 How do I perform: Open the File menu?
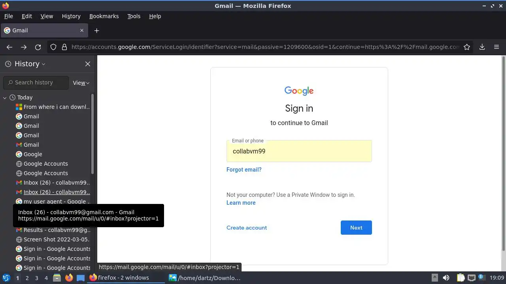tap(8, 16)
